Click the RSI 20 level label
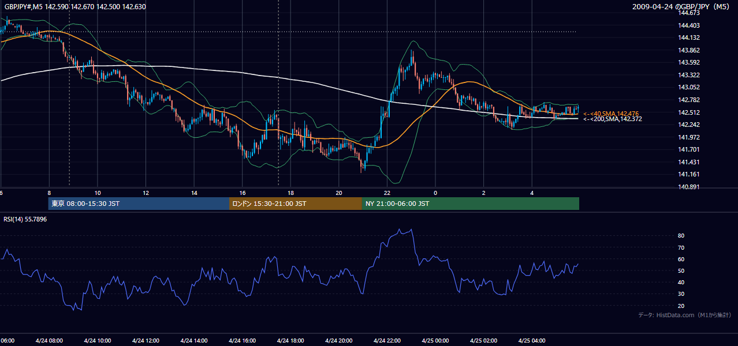This screenshot has width=738, height=346. click(681, 306)
